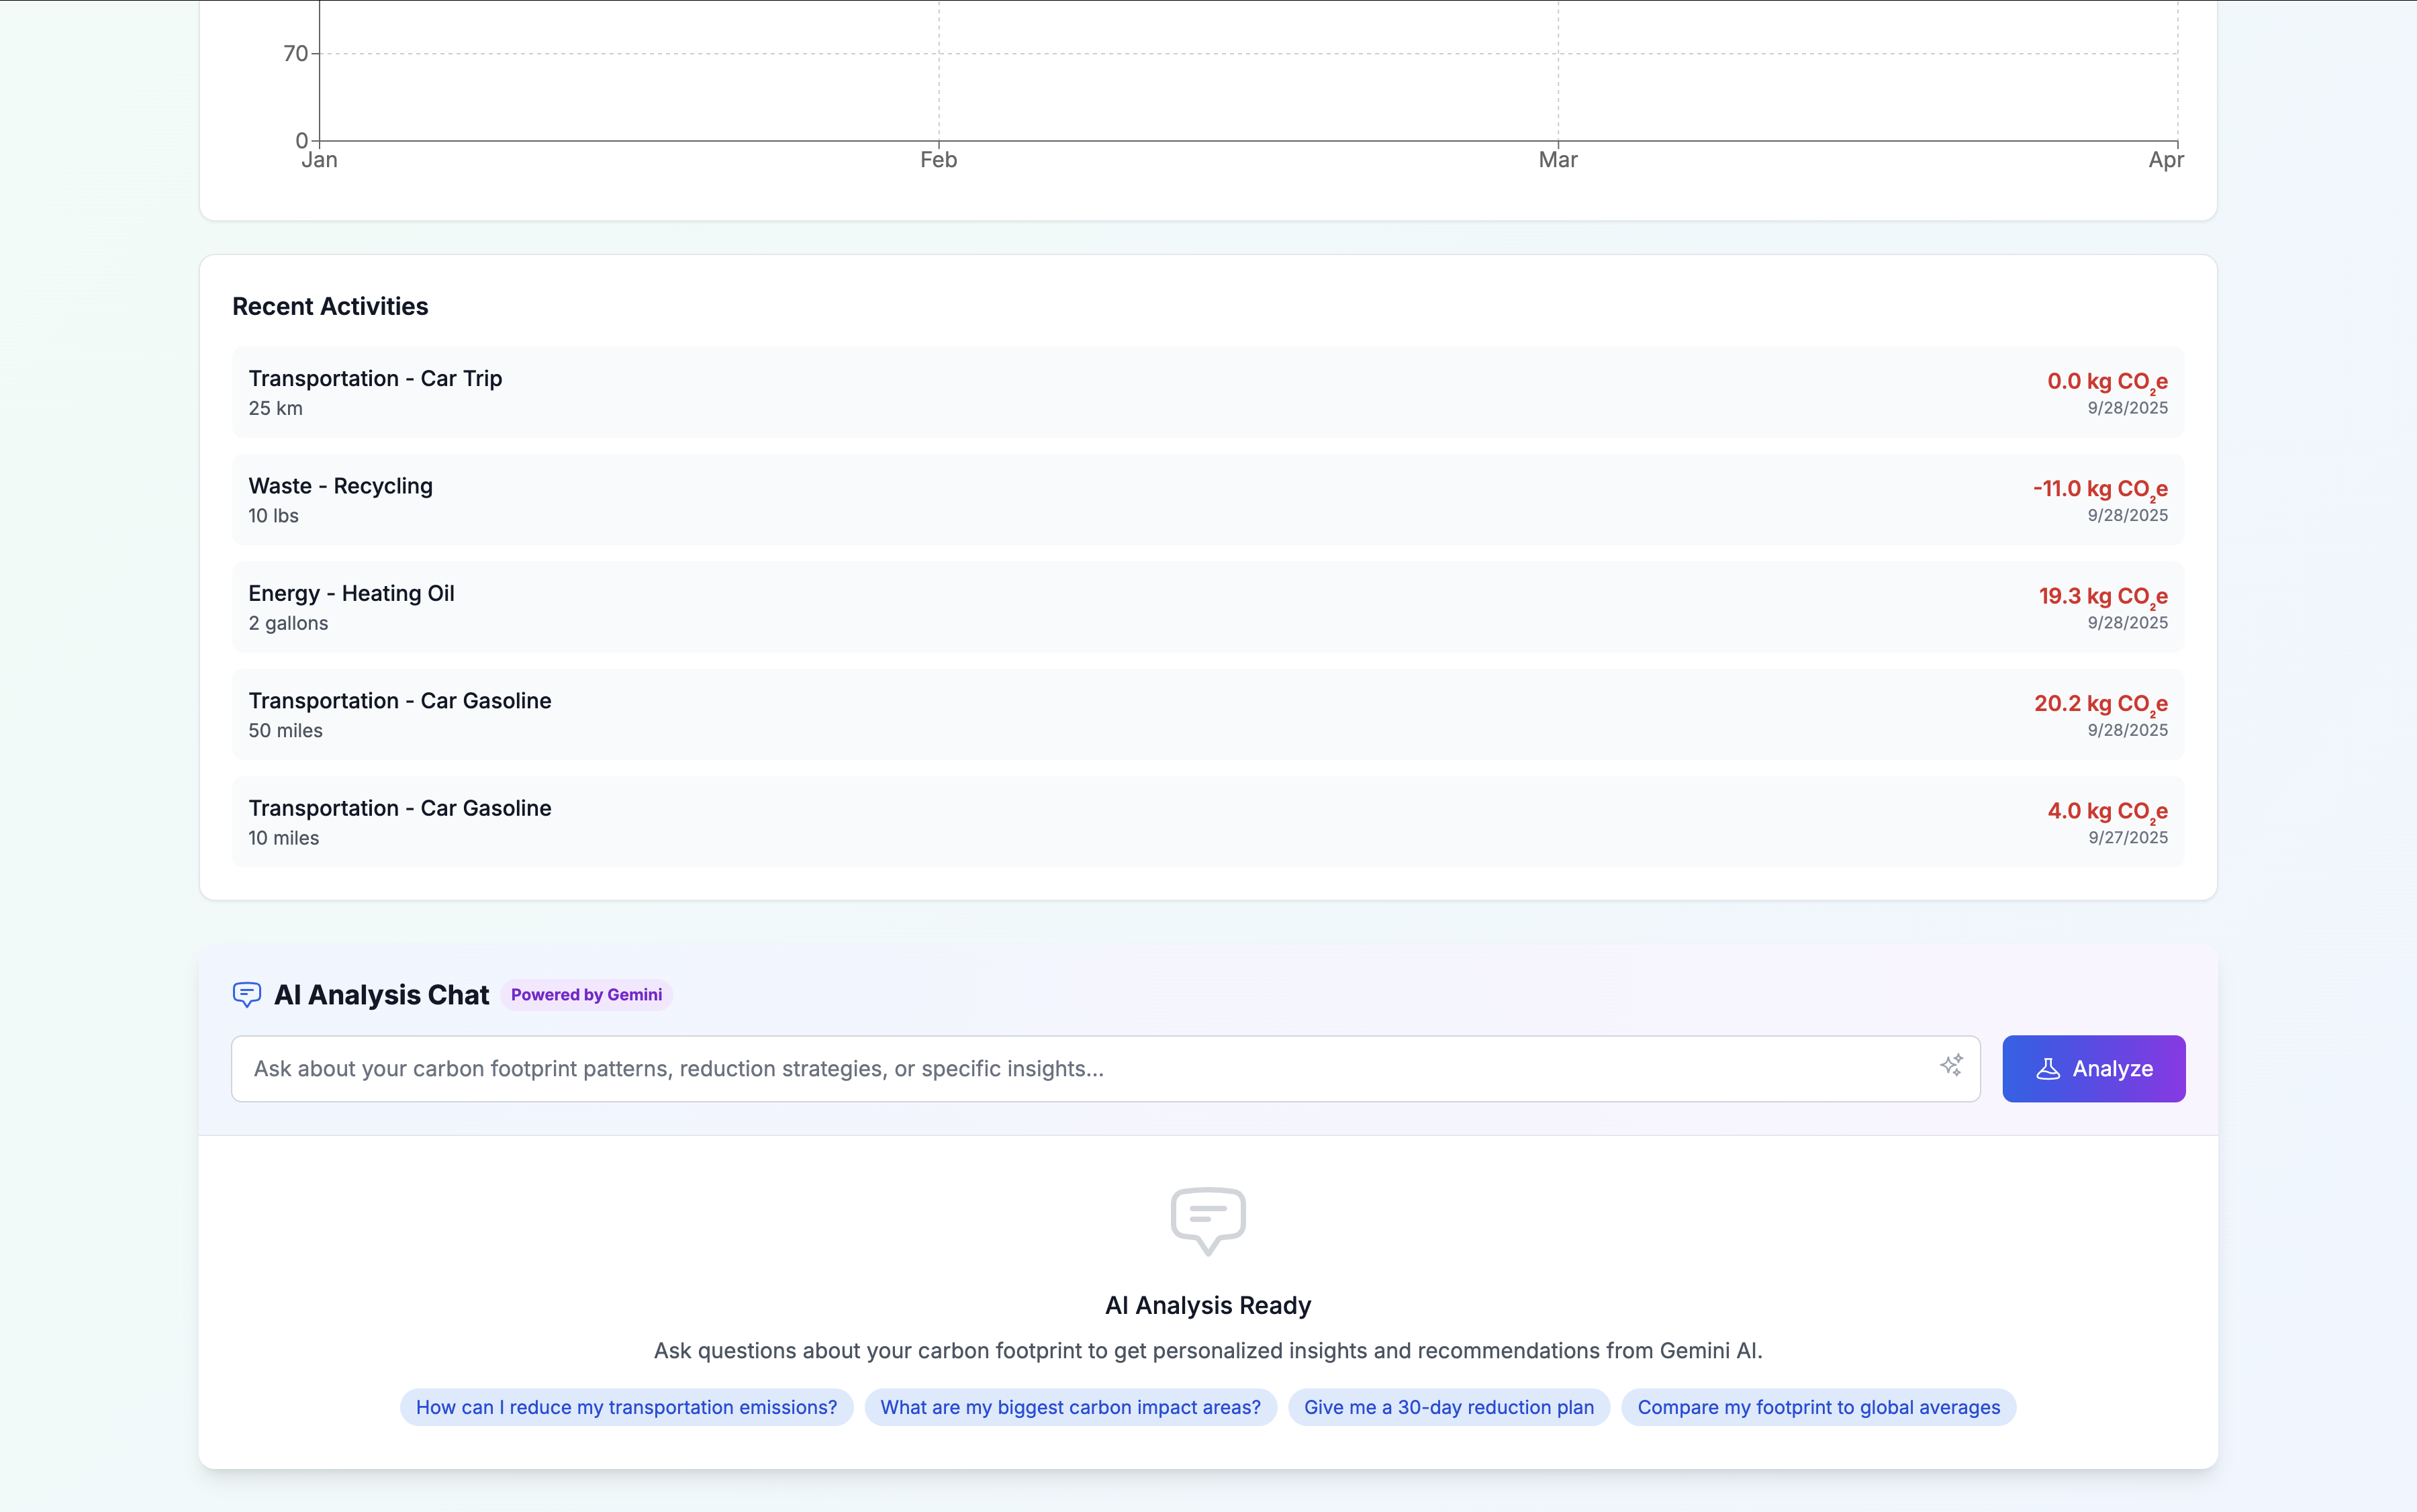The image size is (2417, 1512).
Task: Open the Transportation - Car Trip activity row
Action: (x=1208, y=392)
